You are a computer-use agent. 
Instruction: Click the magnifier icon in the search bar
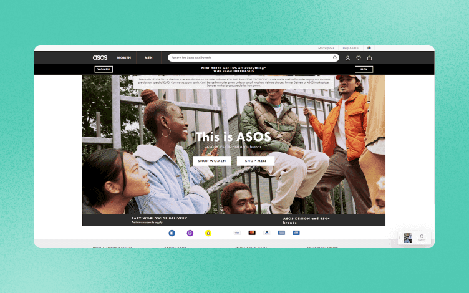[335, 58]
